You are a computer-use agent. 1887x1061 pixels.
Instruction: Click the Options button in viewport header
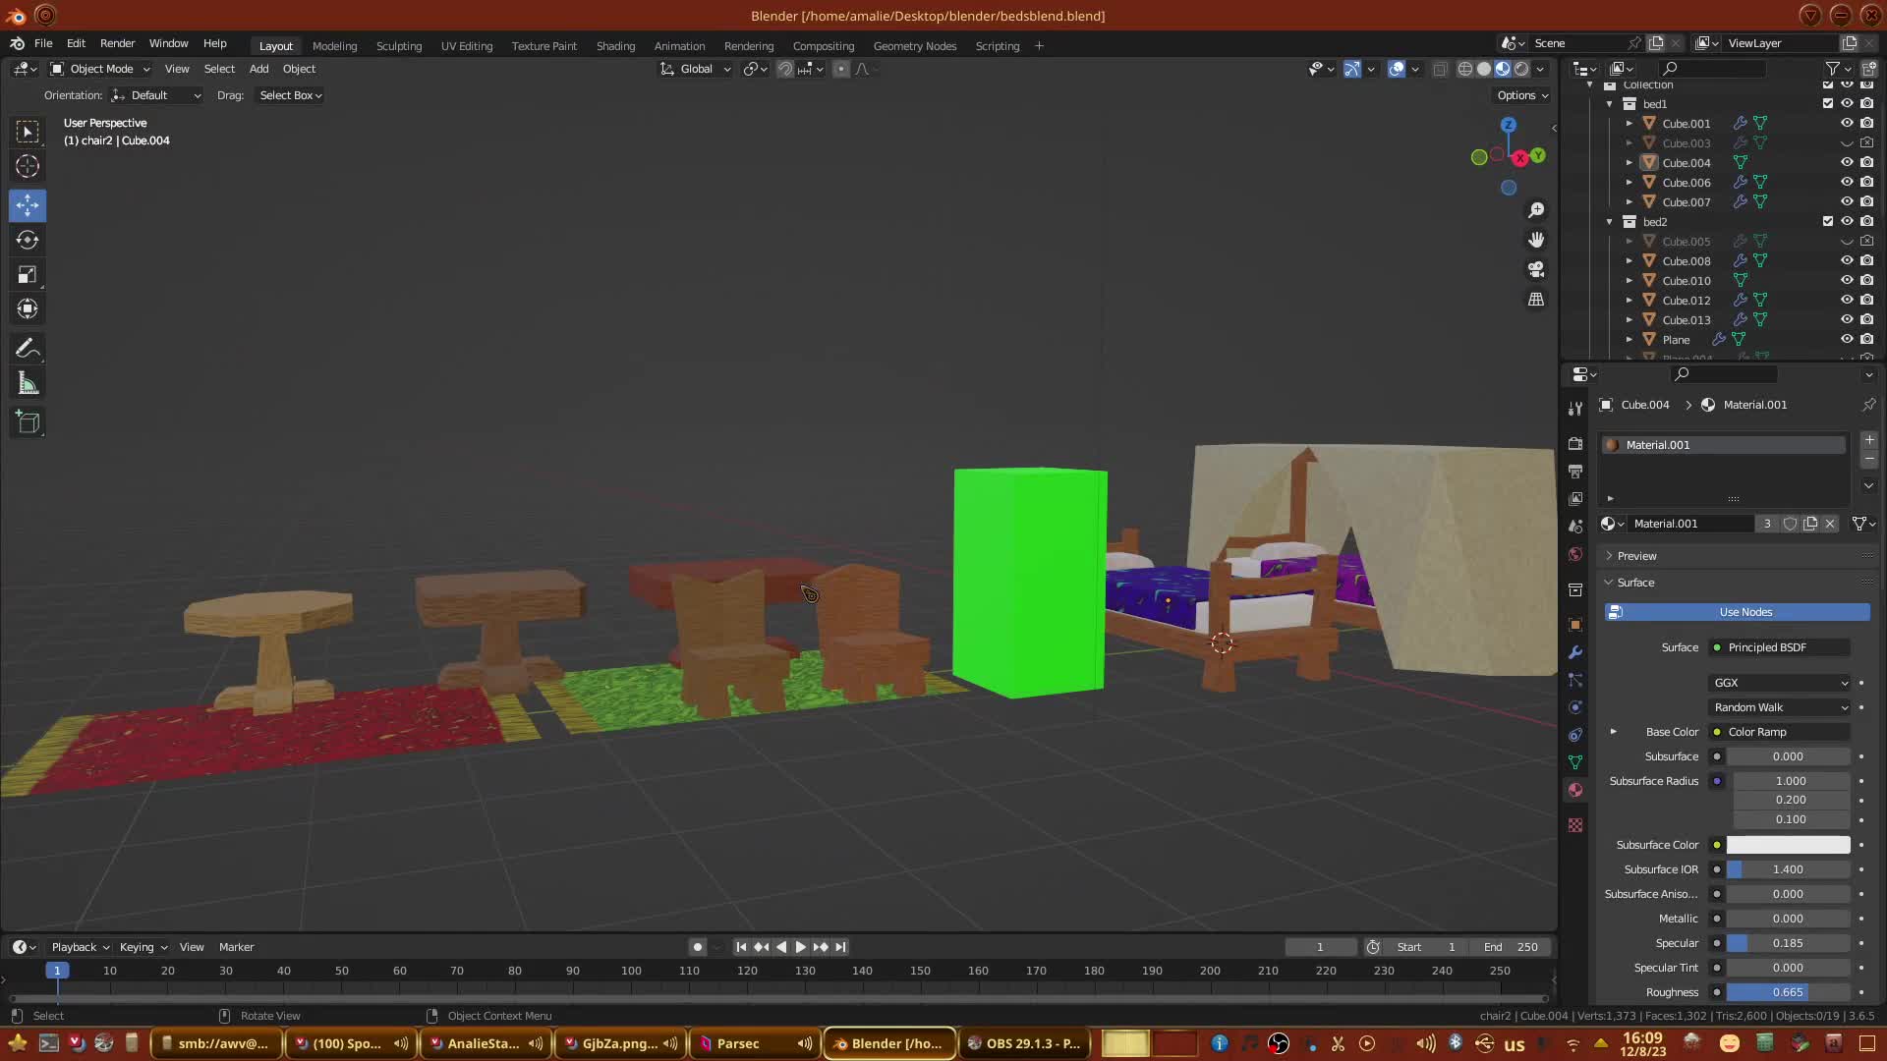click(x=1522, y=95)
